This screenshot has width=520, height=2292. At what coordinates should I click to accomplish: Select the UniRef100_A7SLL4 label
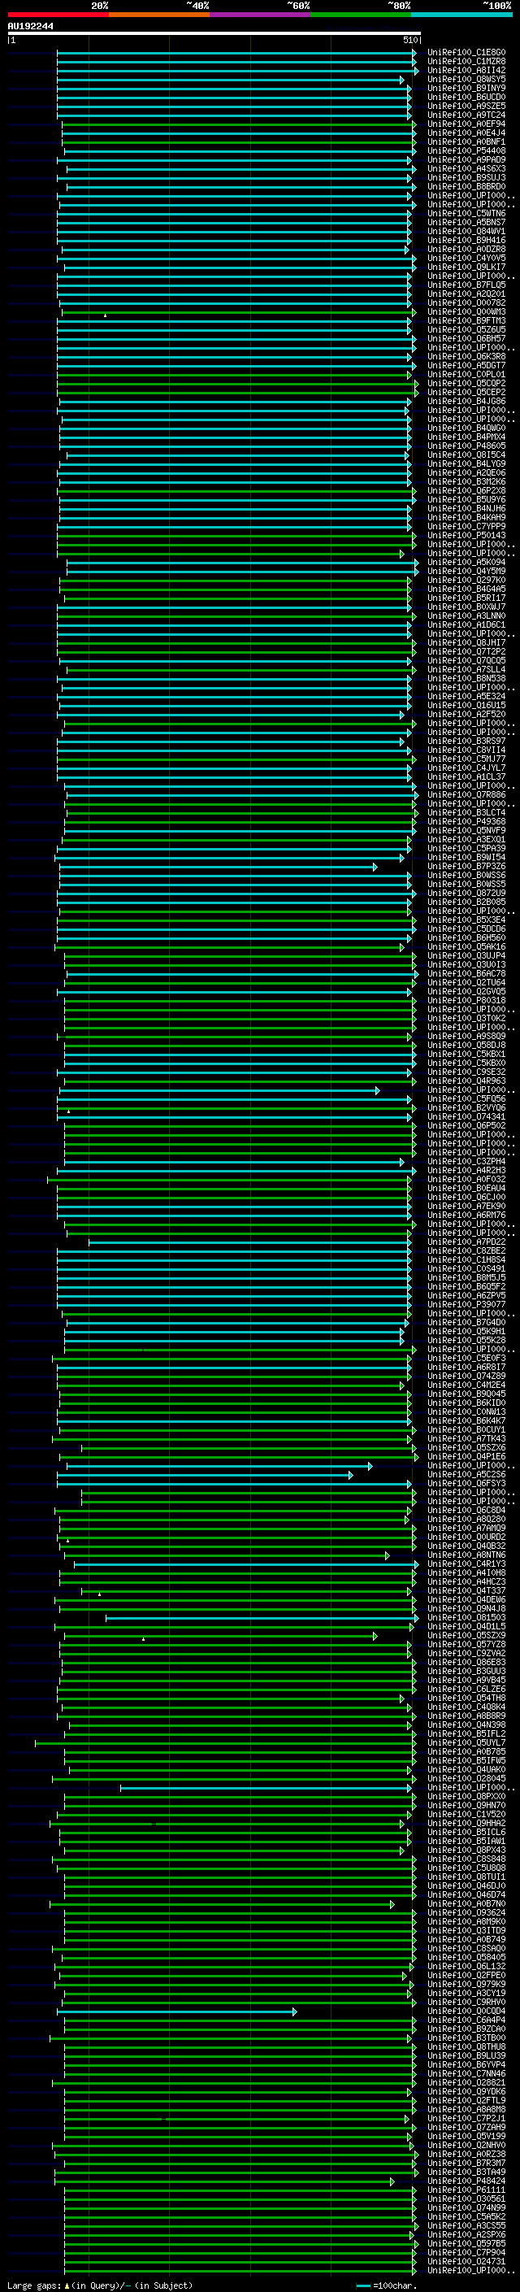pos(466,669)
